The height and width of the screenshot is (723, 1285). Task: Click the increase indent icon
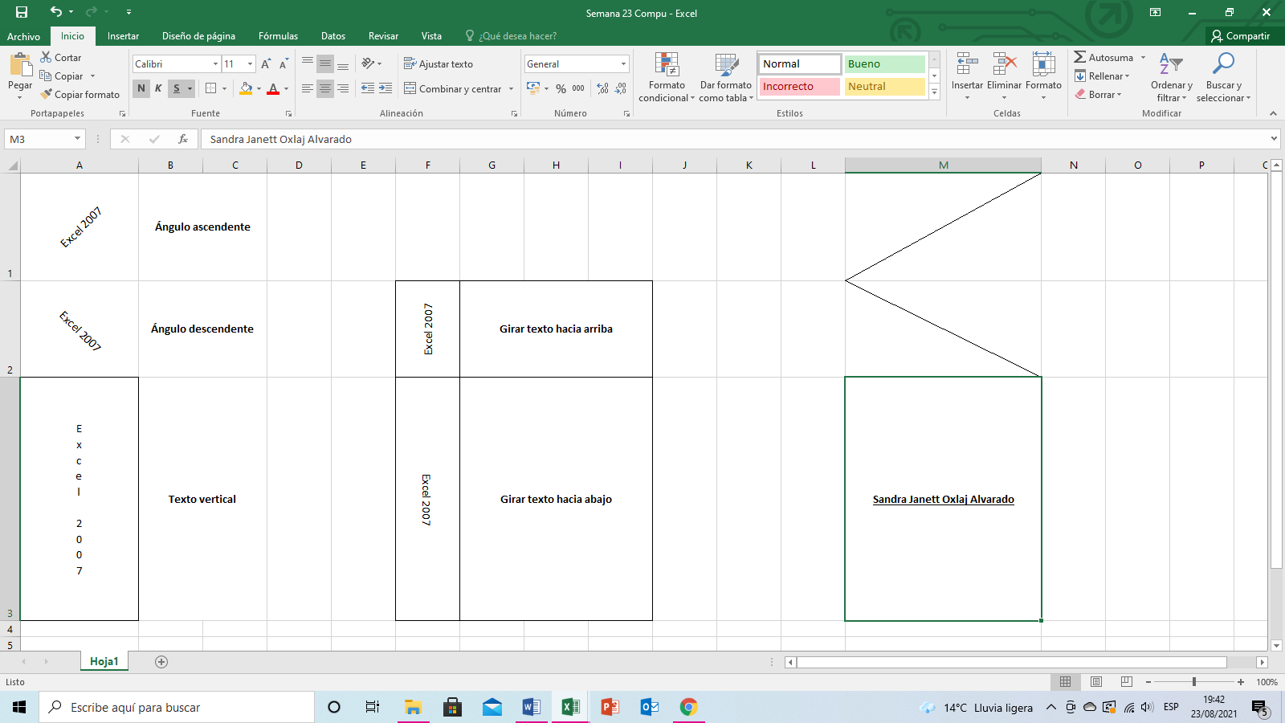[x=385, y=88]
